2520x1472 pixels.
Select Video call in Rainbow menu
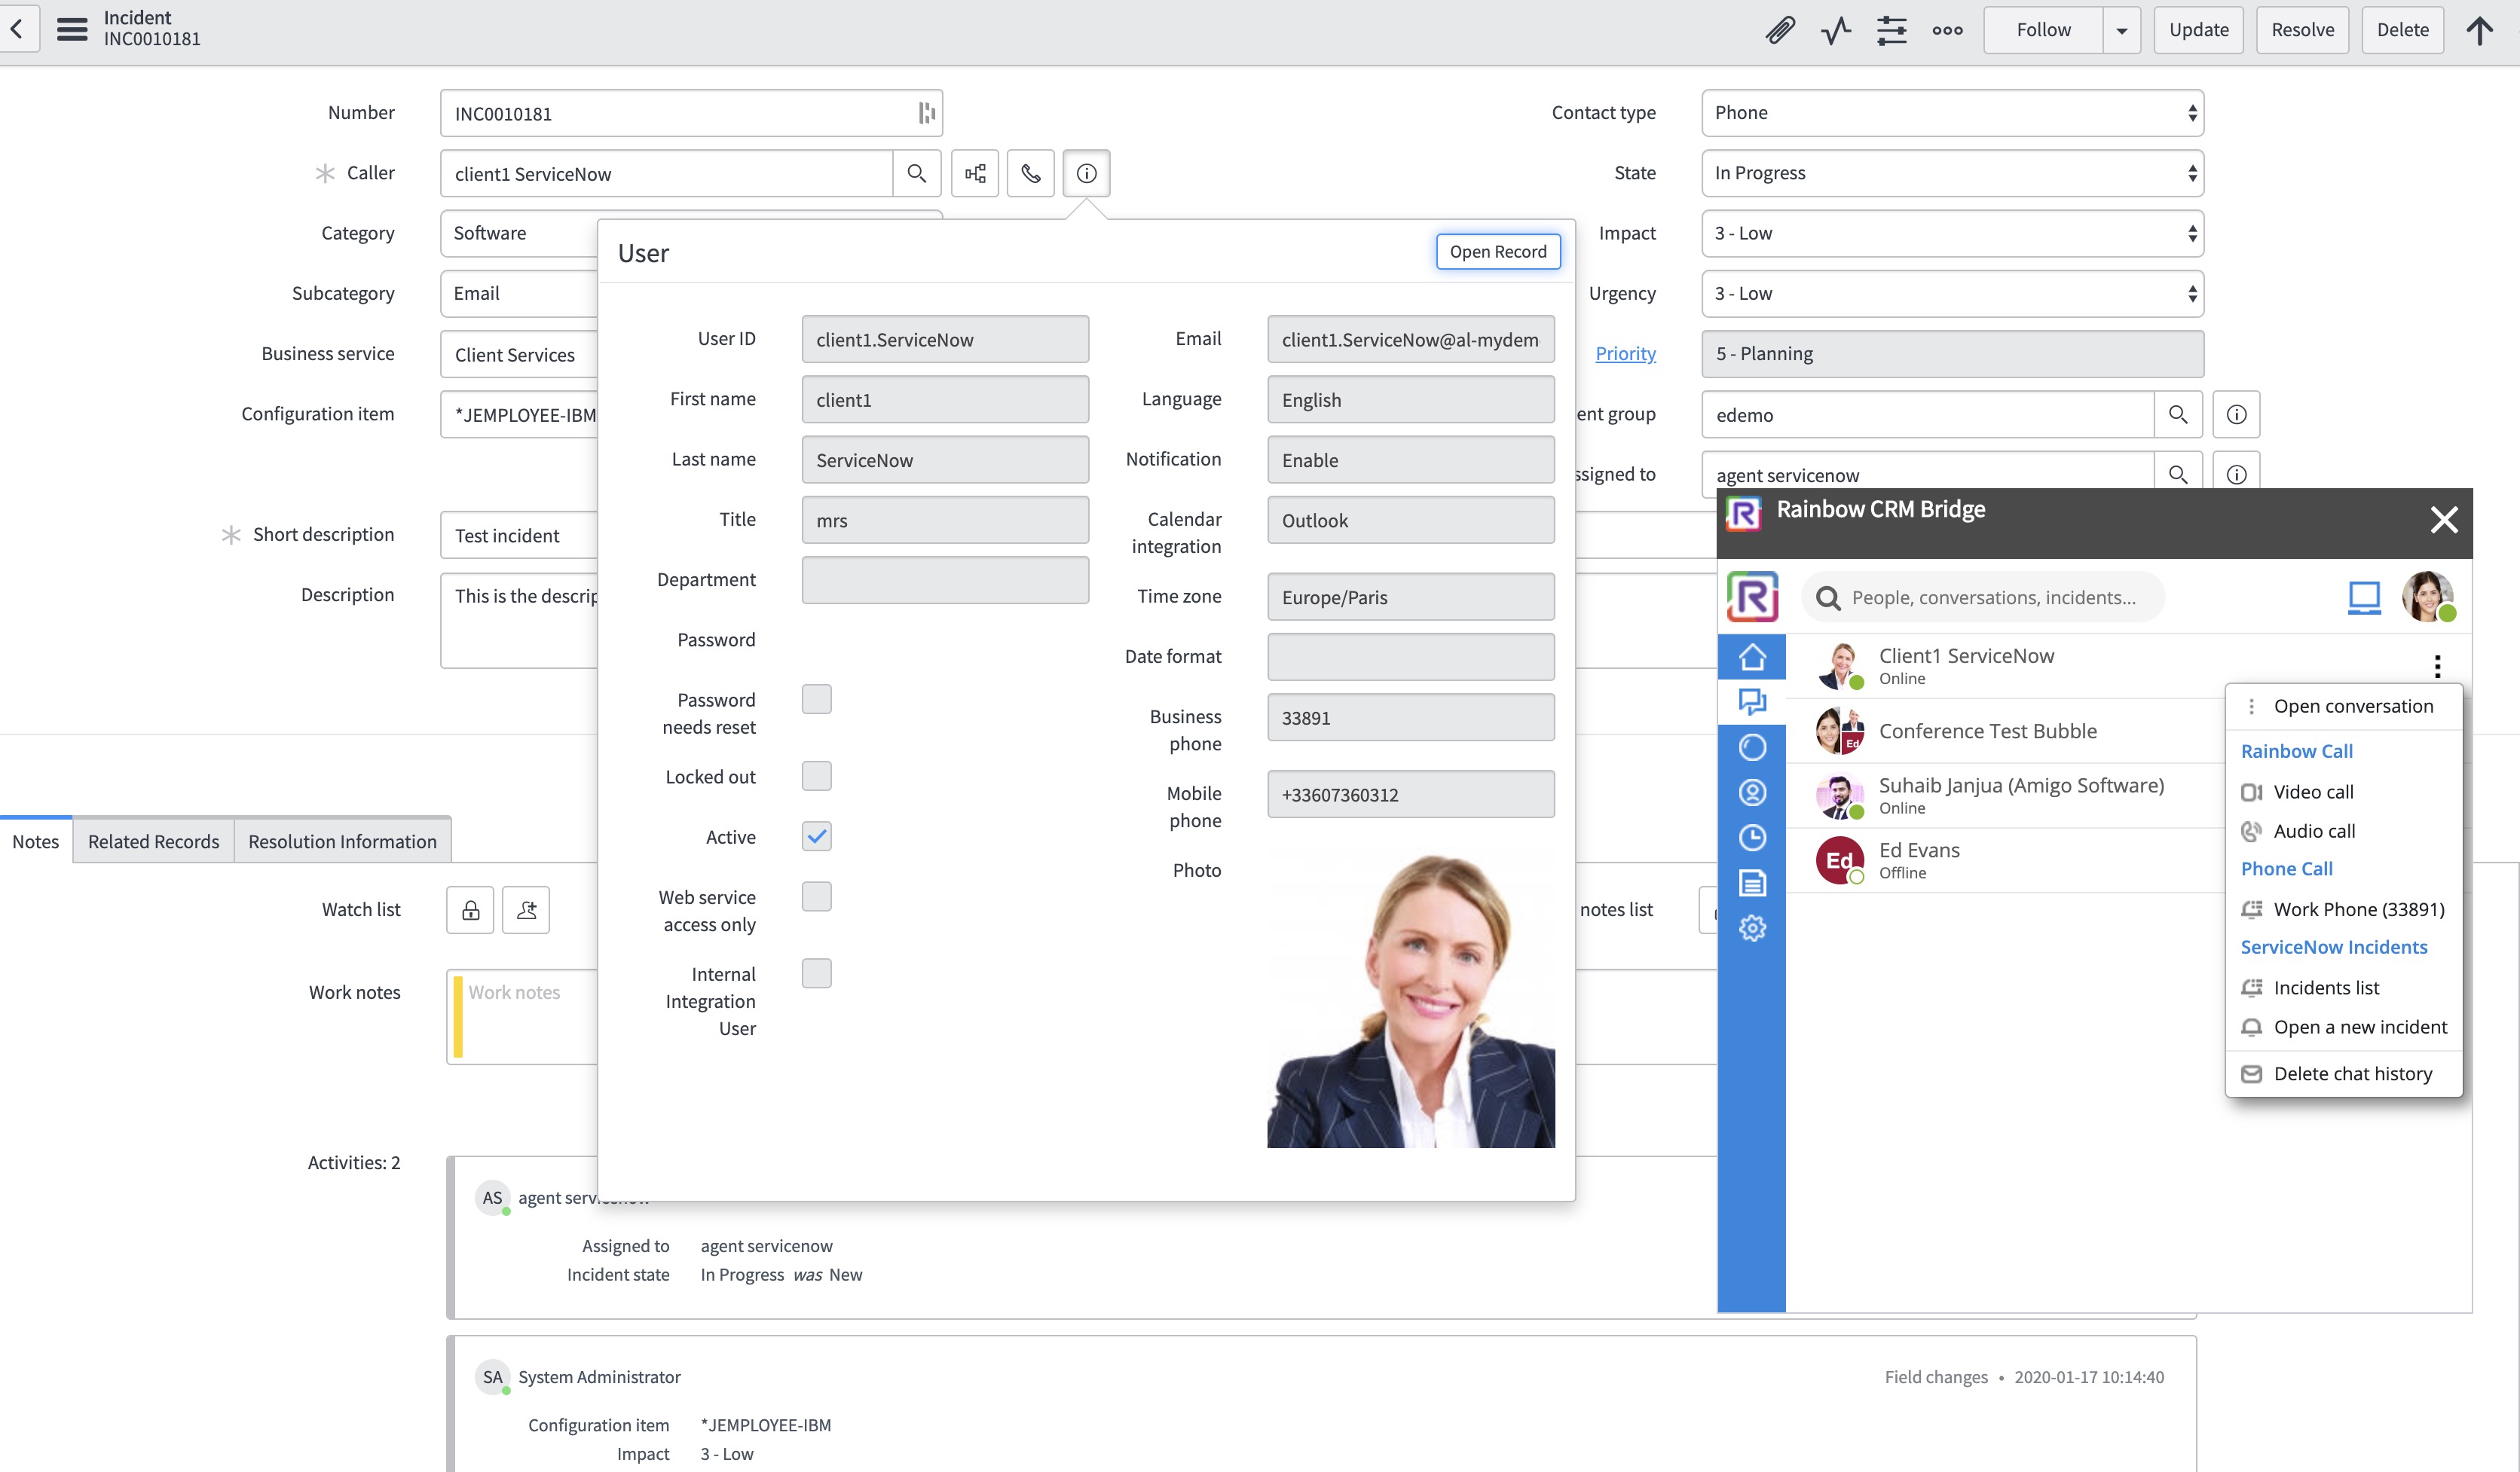click(2342, 792)
